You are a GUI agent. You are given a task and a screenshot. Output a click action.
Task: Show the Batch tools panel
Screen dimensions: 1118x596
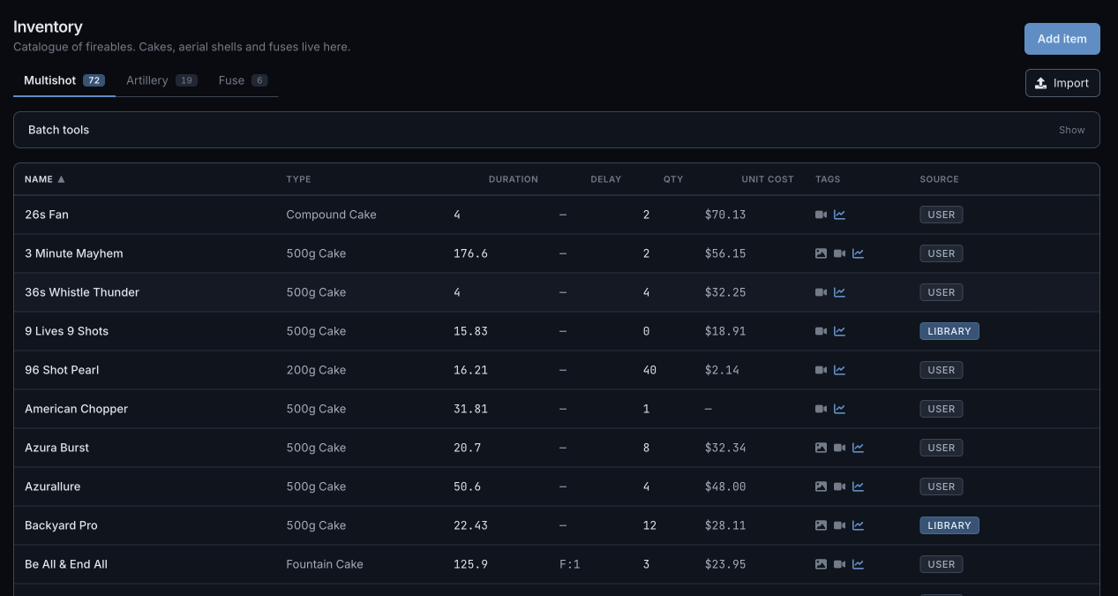[1072, 130]
